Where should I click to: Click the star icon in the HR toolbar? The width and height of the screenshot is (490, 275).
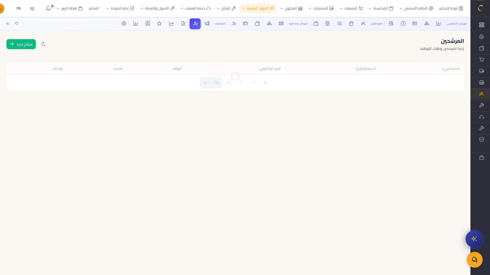click(159, 24)
